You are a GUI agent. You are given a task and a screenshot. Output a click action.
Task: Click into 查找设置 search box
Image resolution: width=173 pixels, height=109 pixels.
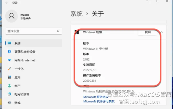[x=34, y=31]
